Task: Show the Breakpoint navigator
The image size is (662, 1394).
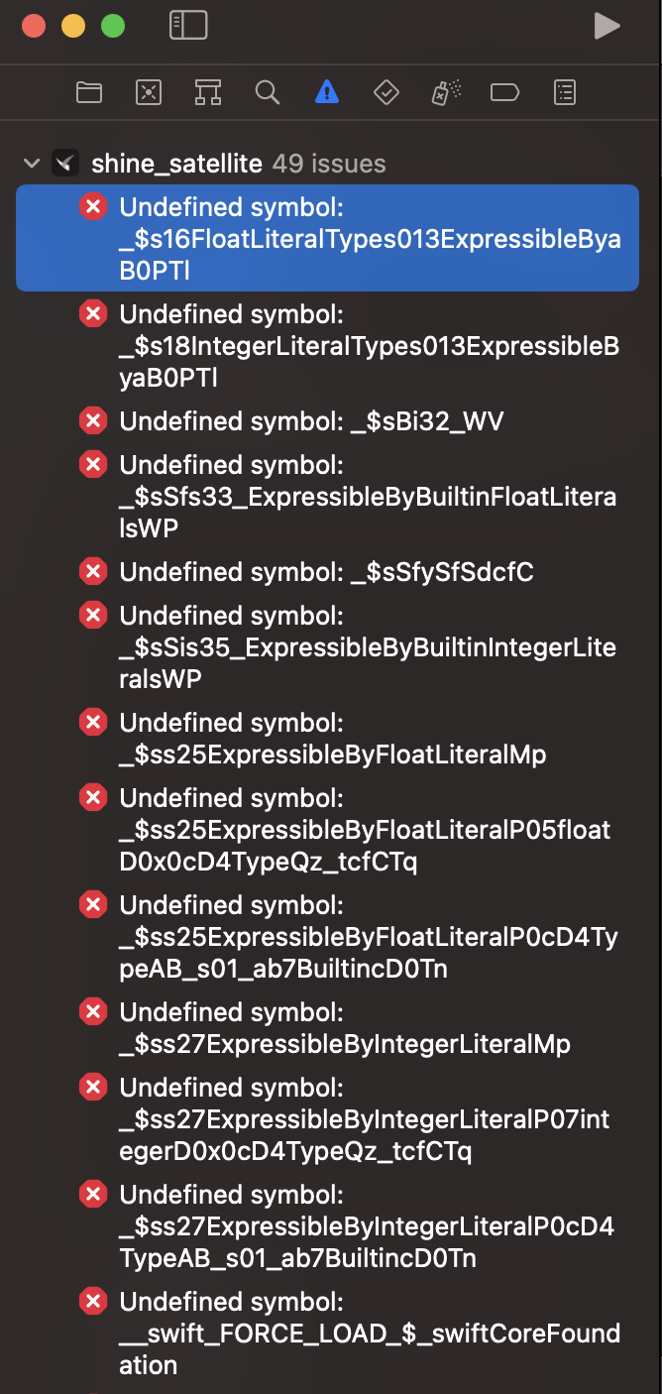Action: coord(504,93)
